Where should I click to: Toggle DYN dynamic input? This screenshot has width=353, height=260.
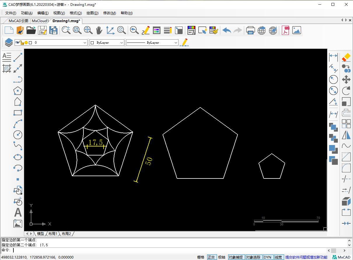click(267, 257)
